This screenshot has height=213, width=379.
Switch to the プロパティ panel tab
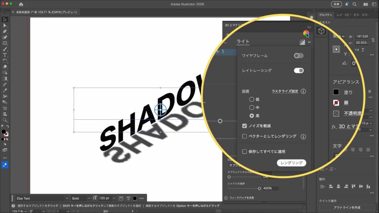pos(325,15)
